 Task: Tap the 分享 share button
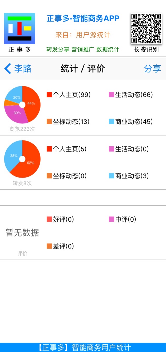(152, 69)
